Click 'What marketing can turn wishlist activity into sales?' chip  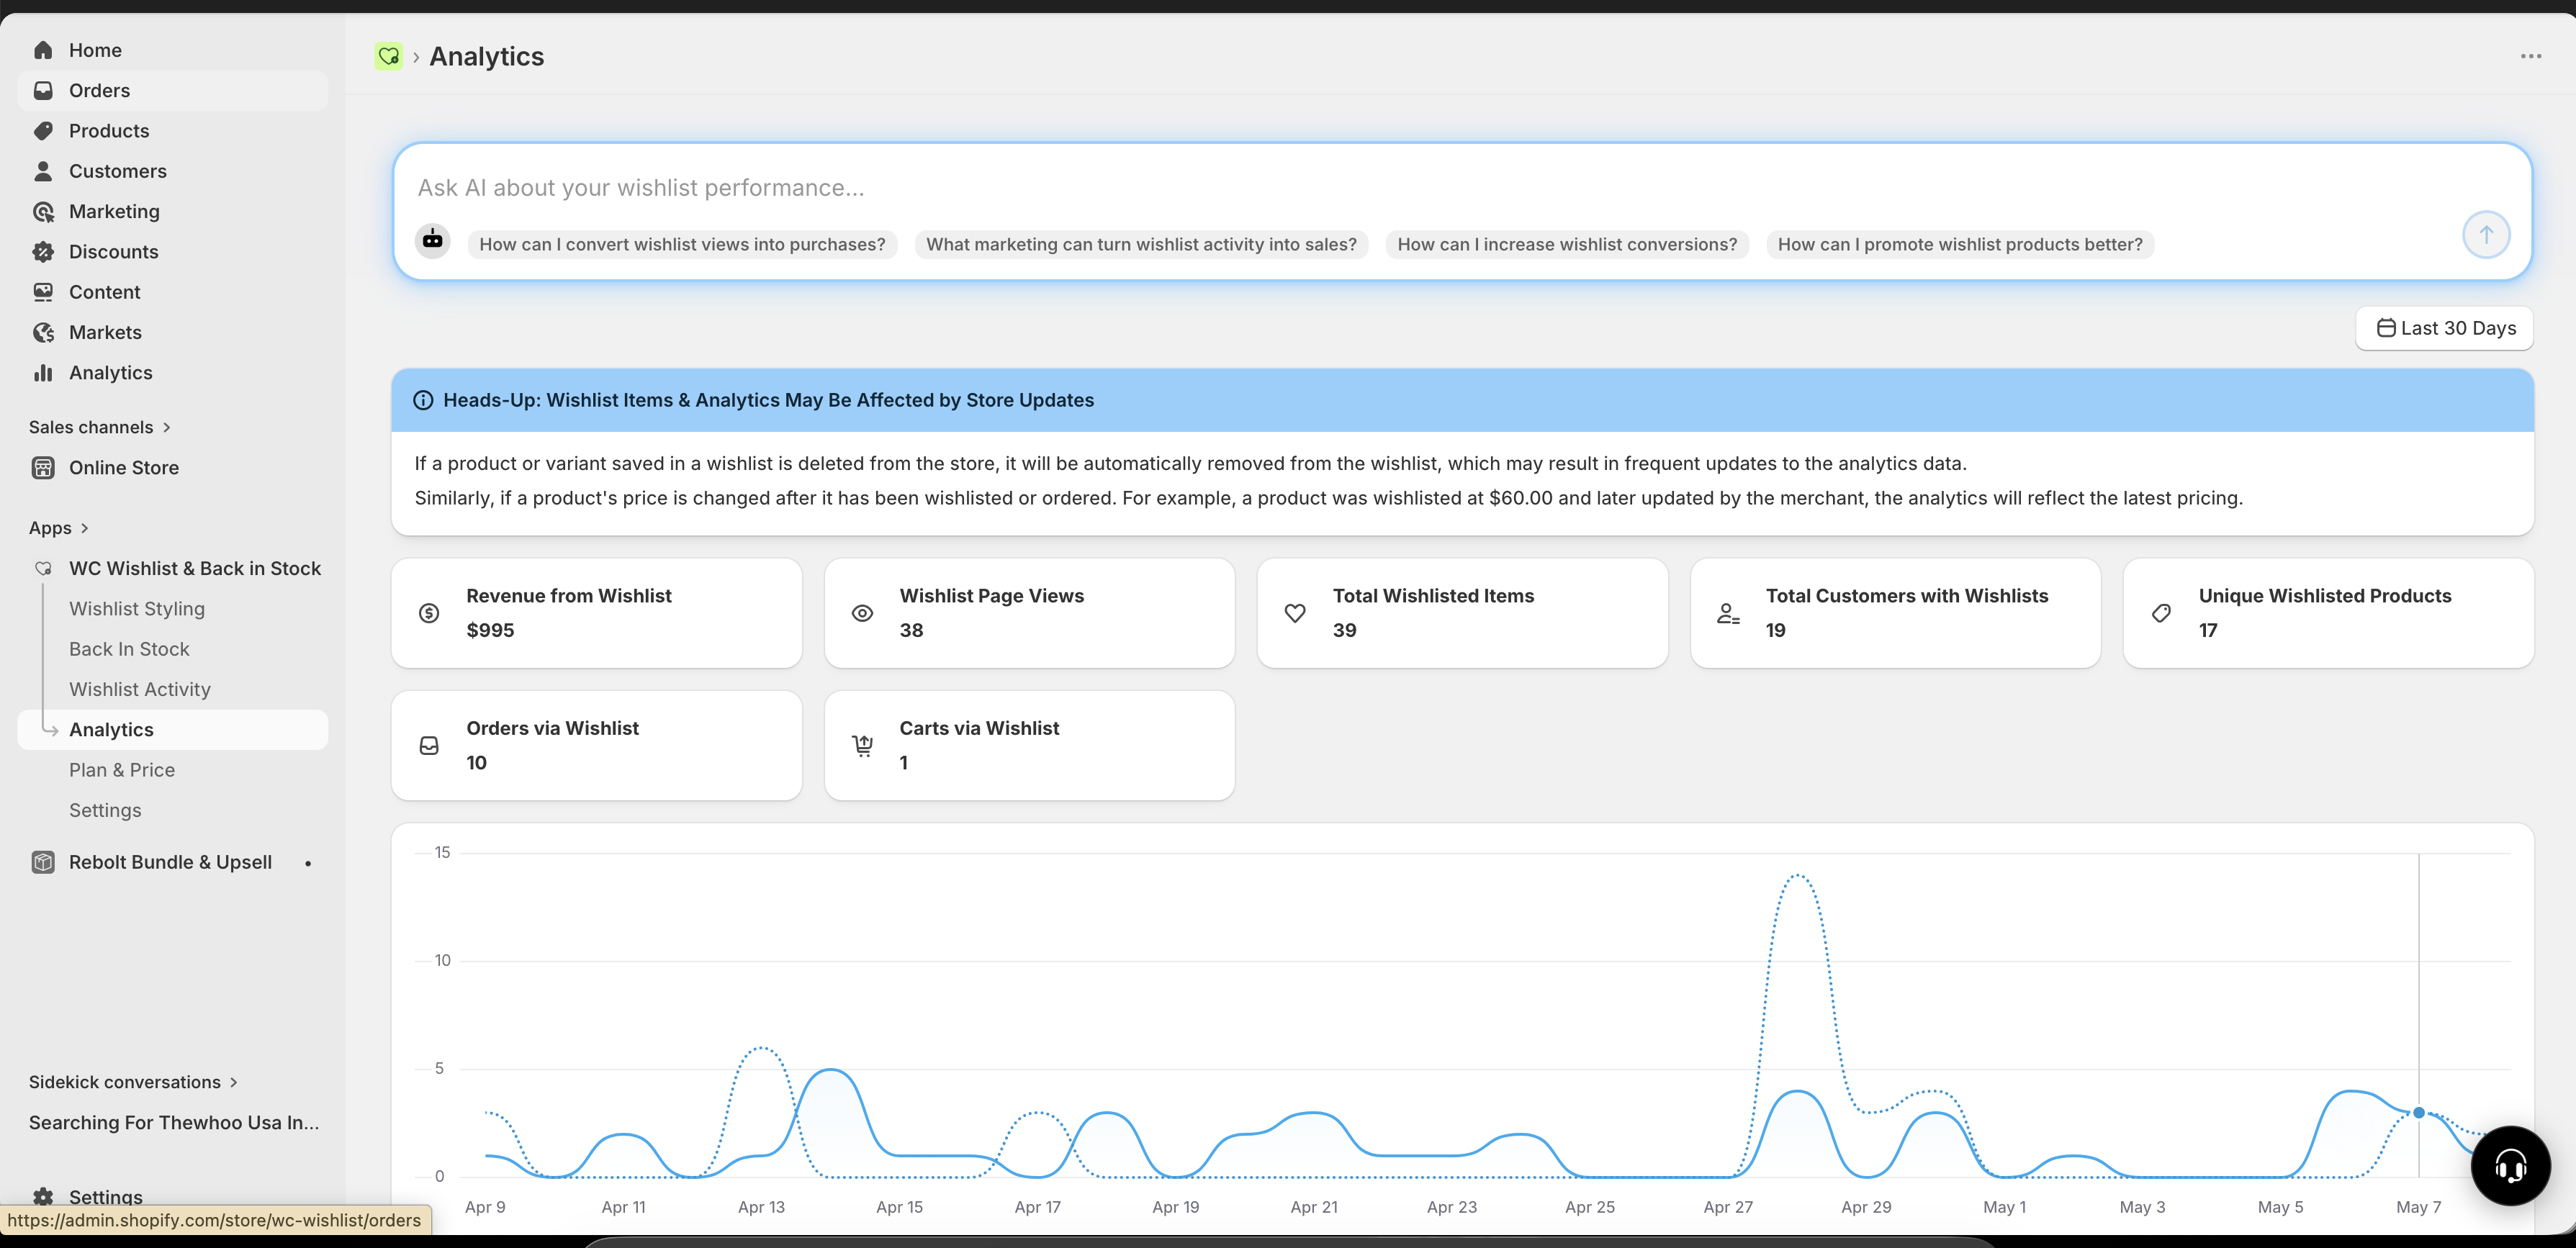(x=1141, y=244)
